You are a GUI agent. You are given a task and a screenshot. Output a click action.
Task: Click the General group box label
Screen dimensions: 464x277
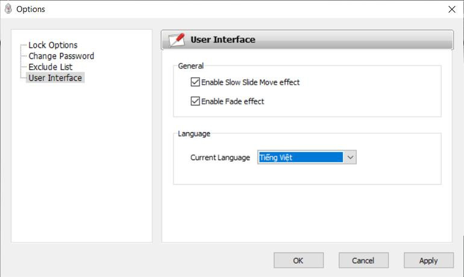click(x=190, y=66)
